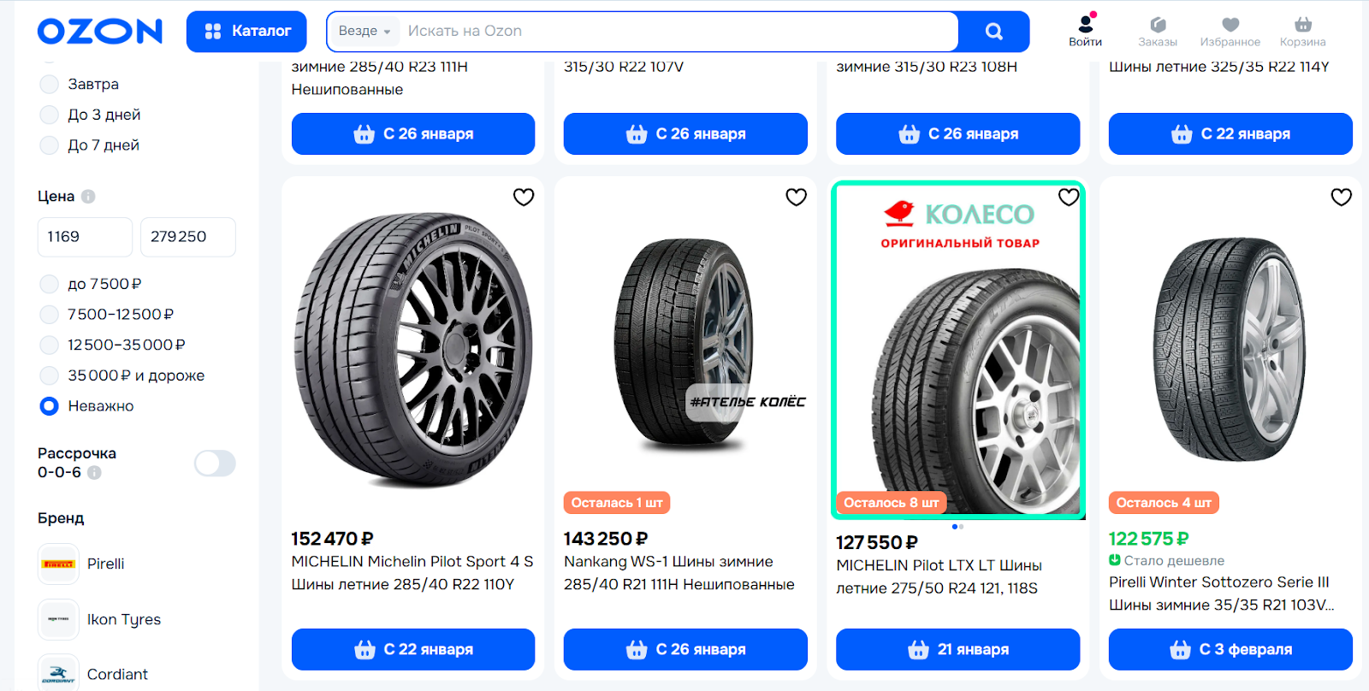Add Michelin Pilot LTX to cart, 21 января

(957, 650)
